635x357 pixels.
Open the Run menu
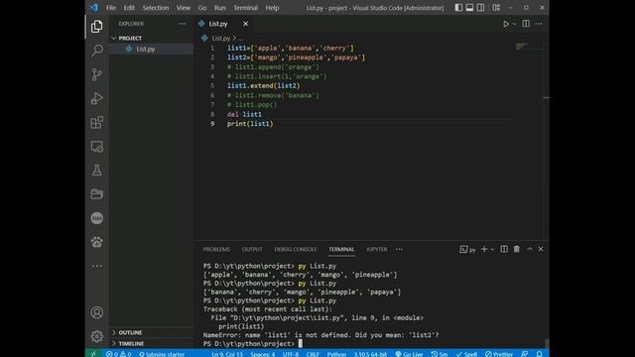[x=220, y=8]
